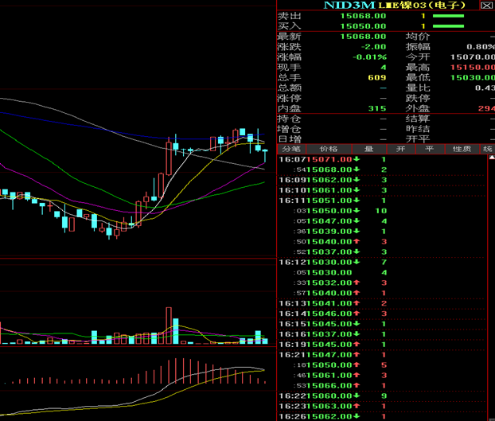Click the 卖出 price 15068.00
The width and height of the screenshot is (495, 421).
click(363, 16)
